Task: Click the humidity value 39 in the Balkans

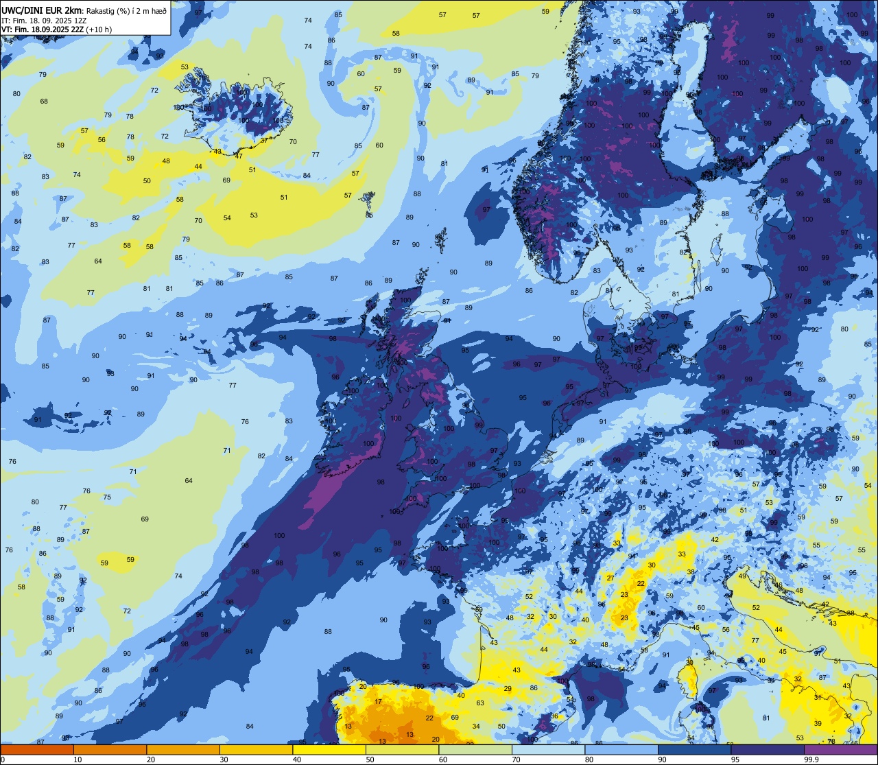Action: pos(818,723)
